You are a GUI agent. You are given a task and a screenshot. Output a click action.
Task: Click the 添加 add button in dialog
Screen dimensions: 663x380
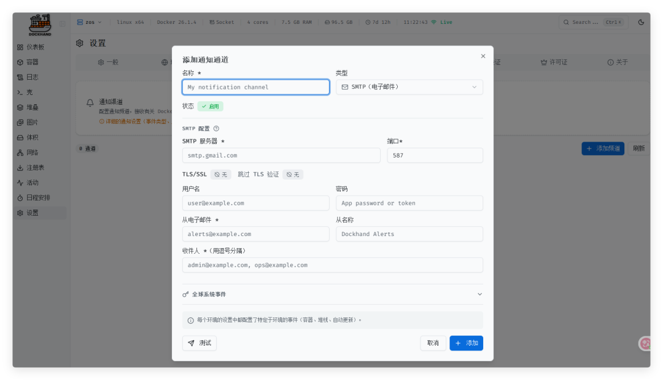[x=467, y=343]
